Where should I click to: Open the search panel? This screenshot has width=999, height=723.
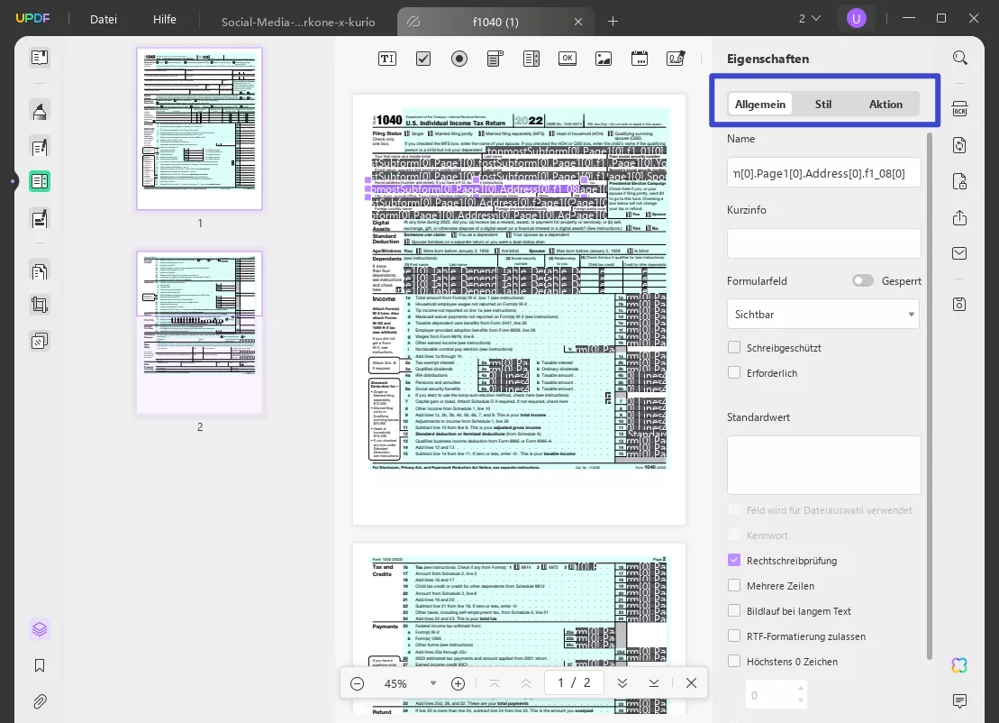[959, 57]
